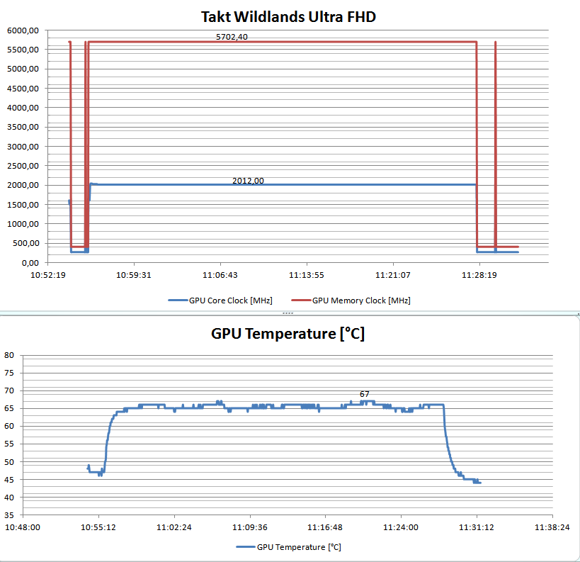The image size is (580, 562).
Task: Click the 3500,00 y-axis label
Action: pyautogui.click(x=23, y=127)
